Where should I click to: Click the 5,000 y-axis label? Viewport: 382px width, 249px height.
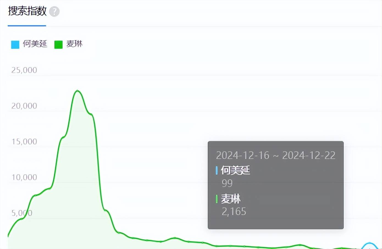tap(22, 213)
